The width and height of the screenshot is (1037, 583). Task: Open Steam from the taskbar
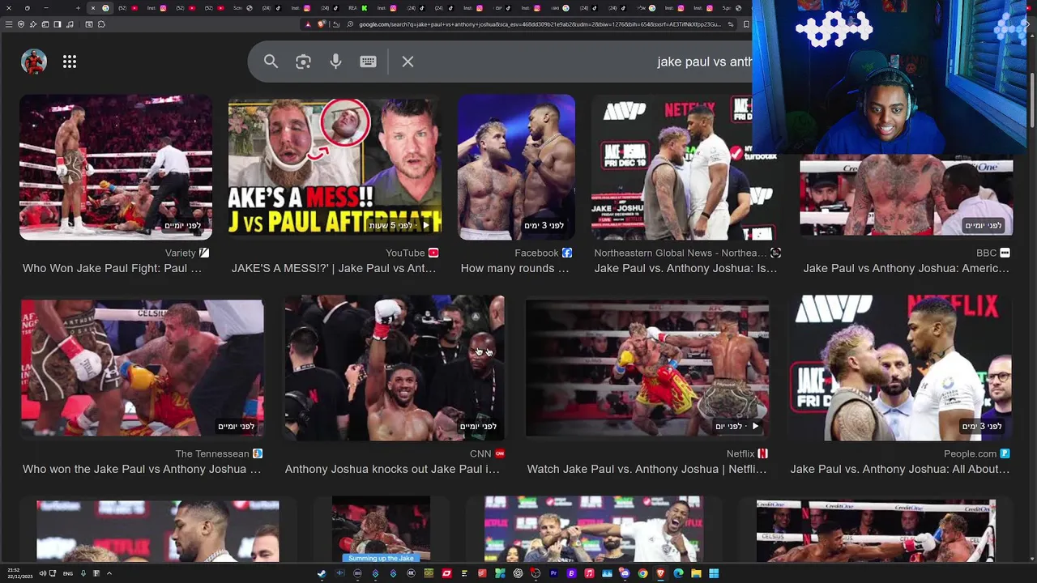(x=322, y=573)
